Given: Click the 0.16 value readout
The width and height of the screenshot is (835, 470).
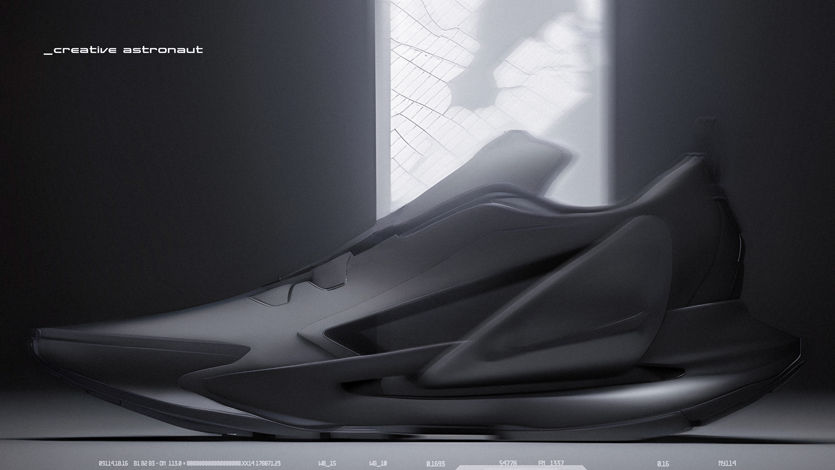Looking at the screenshot, I should coord(663,464).
